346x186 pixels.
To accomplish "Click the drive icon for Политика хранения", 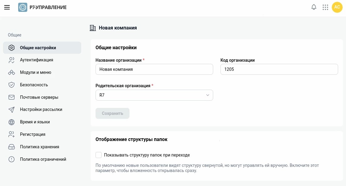I will (x=12, y=147).
